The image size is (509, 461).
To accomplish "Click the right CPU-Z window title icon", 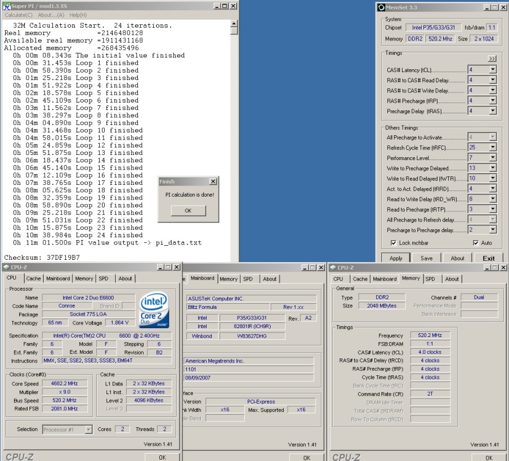I will pyautogui.click(x=333, y=268).
